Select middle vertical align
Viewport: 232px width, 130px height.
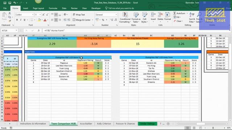[x=56, y=15]
